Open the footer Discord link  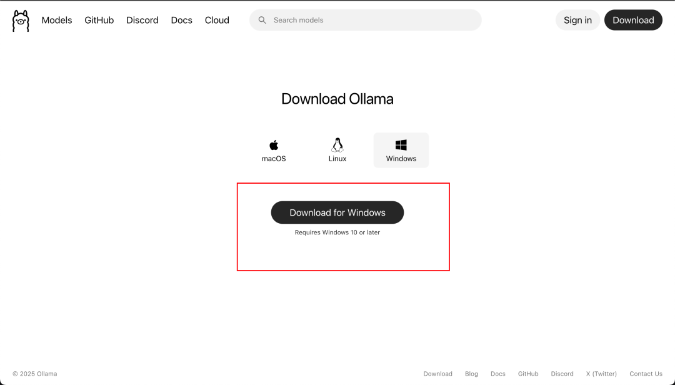pyautogui.click(x=562, y=374)
